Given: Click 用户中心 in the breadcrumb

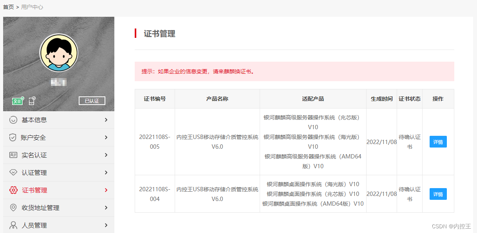Looking at the screenshot, I should coord(32,7).
